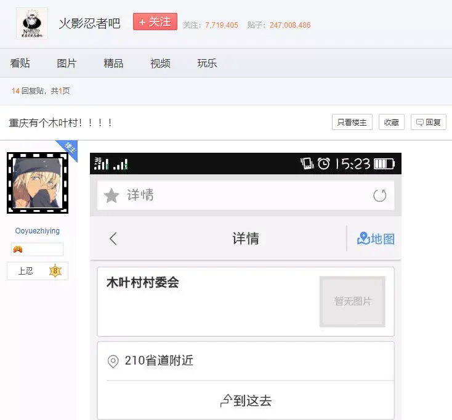Click the location pin icon

point(113,361)
